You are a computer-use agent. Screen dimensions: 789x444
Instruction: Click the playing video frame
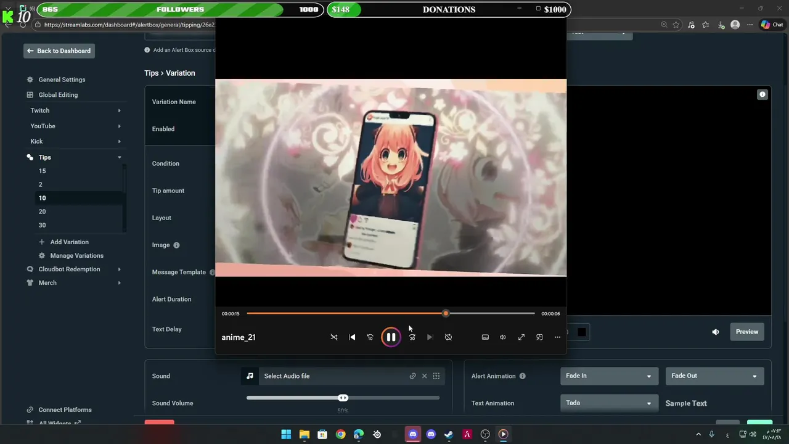[391, 178]
